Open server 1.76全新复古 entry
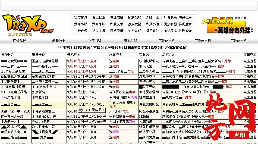The height and width of the screenshot is (144, 258). pyautogui.click(x=13, y=71)
